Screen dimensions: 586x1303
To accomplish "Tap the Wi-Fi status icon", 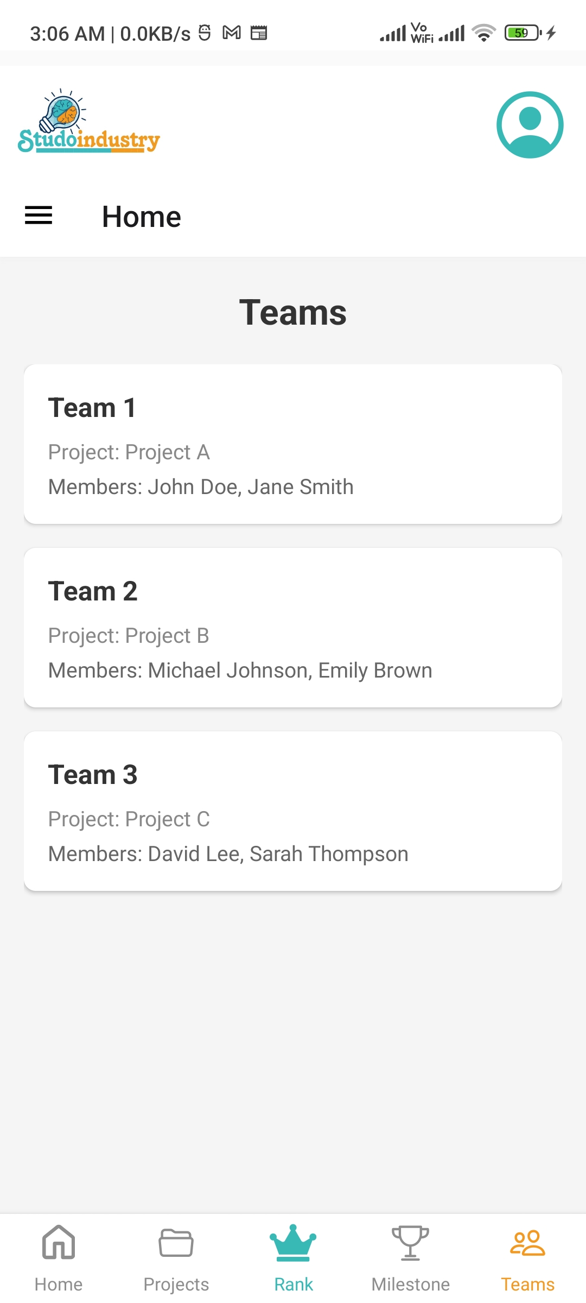I will 483,33.
